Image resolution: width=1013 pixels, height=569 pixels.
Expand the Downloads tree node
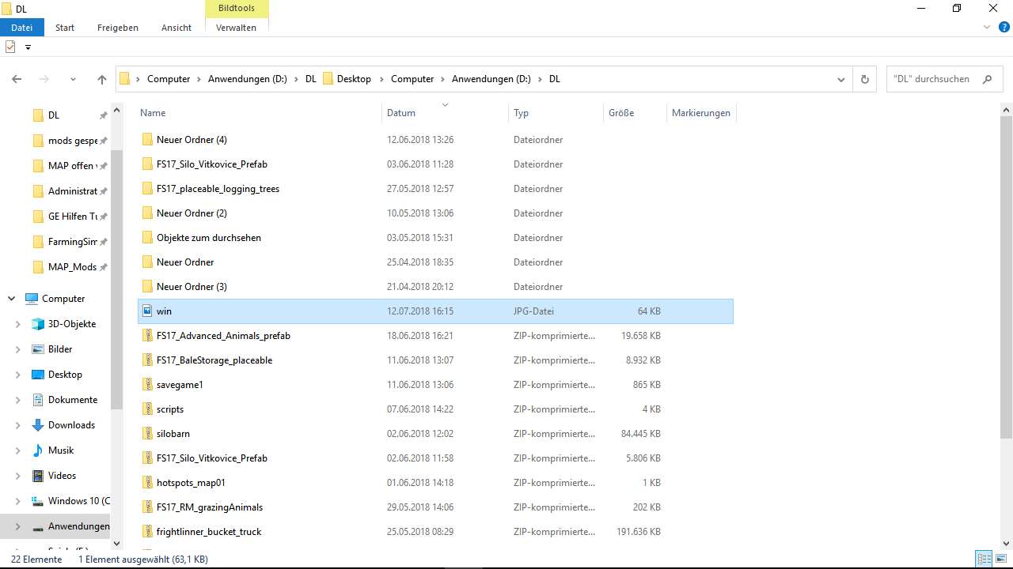(18, 425)
